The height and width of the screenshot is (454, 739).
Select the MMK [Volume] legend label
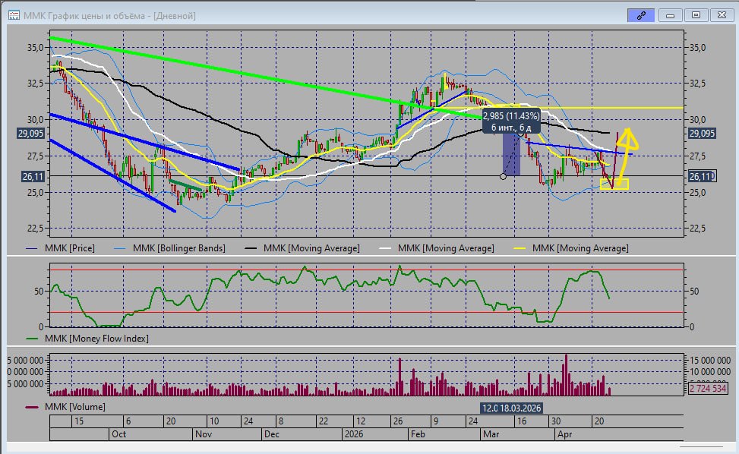point(66,407)
